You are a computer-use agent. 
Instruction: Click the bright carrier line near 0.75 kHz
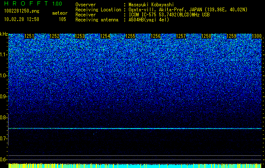[x=135, y=129]
